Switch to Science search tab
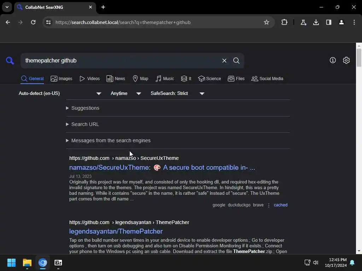 coord(209,79)
